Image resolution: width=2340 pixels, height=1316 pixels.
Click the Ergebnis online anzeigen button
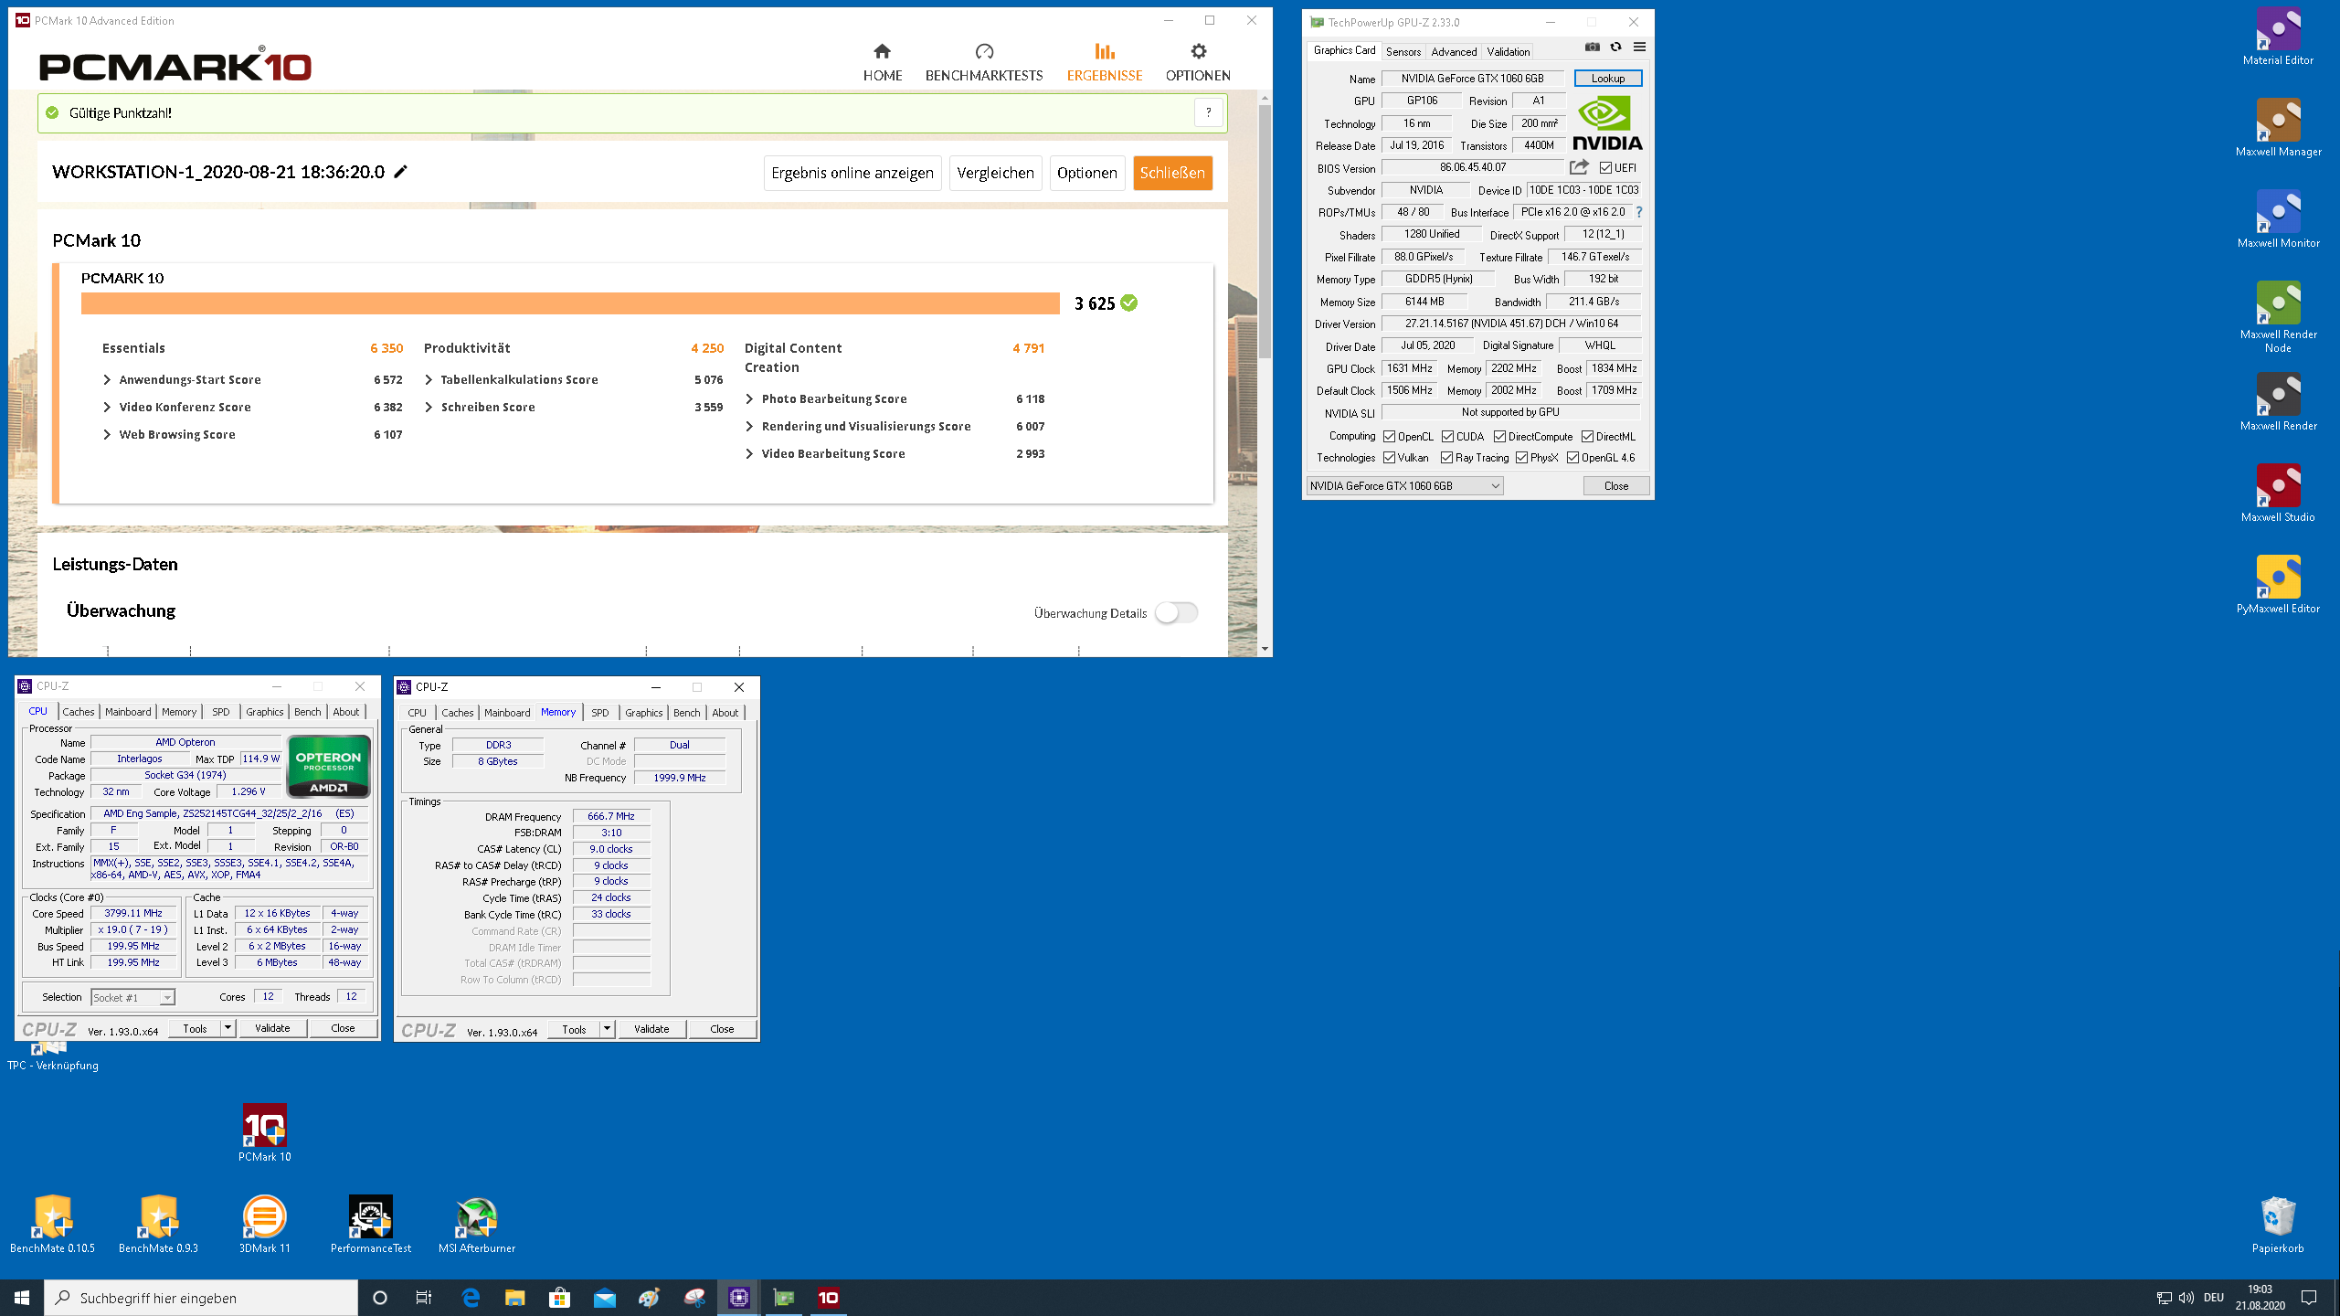(x=852, y=173)
